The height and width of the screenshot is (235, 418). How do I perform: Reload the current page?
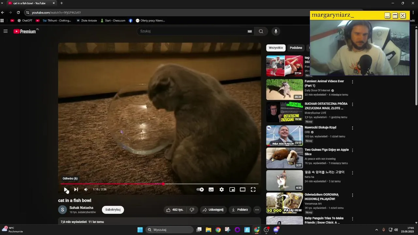click(x=18, y=12)
